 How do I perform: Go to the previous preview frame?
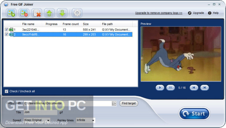[x=194, y=88]
